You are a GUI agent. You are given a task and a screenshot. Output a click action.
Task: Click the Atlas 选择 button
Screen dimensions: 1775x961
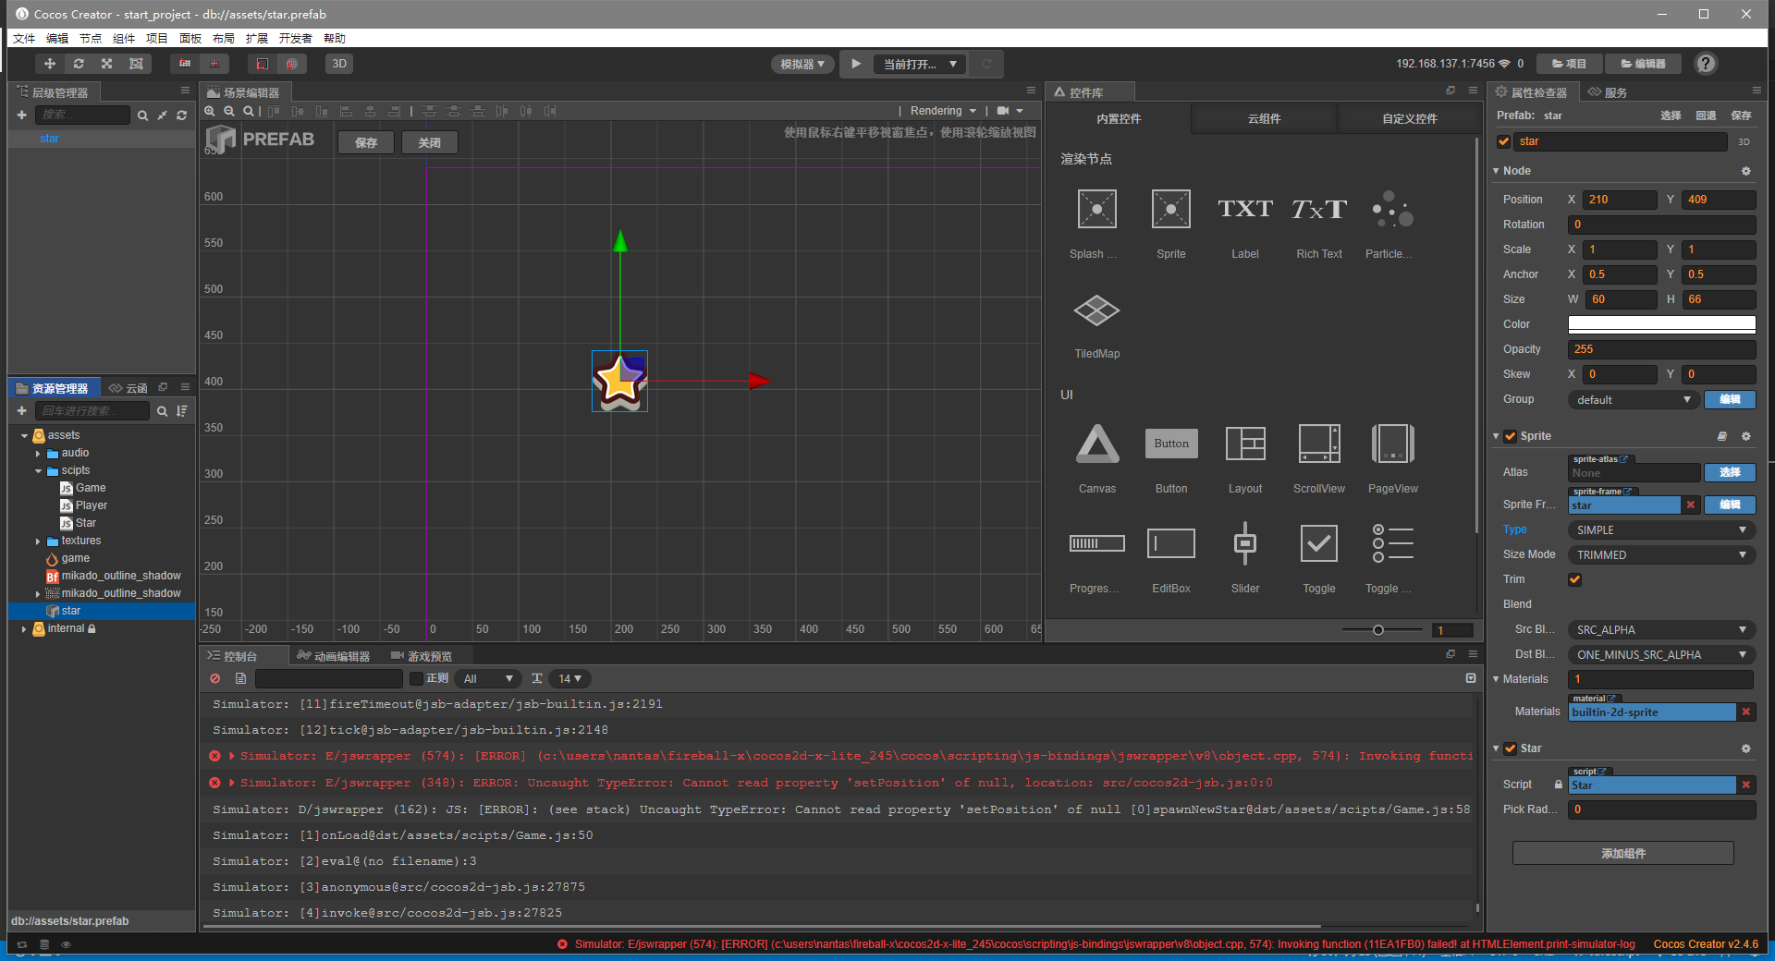[x=1730, y=472]
